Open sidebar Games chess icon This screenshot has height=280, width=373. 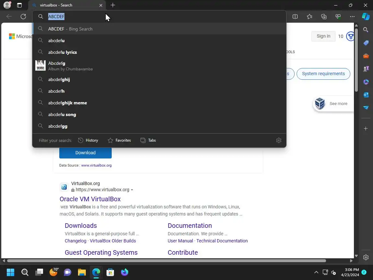click(x=366, y=69)
